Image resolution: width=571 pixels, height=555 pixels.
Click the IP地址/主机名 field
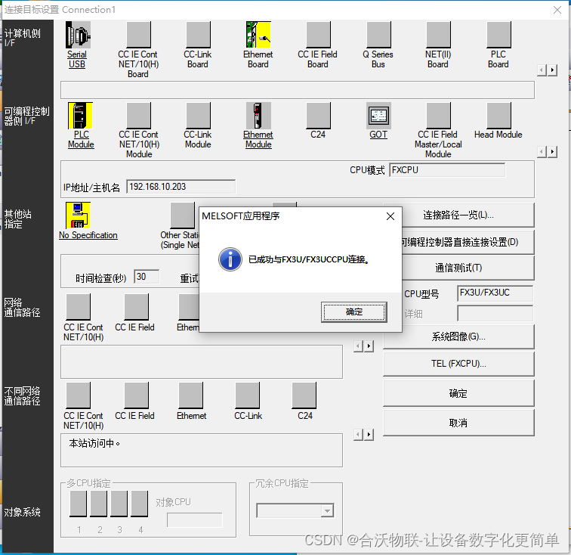point(181,187)
